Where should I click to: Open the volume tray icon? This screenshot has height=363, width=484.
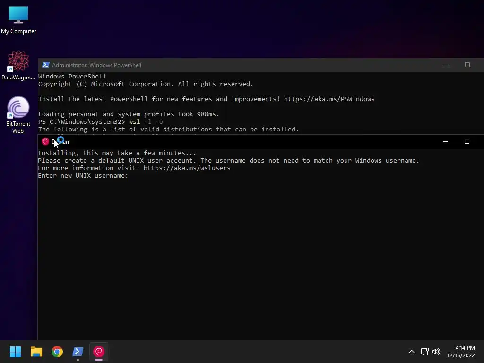point(436,352)
